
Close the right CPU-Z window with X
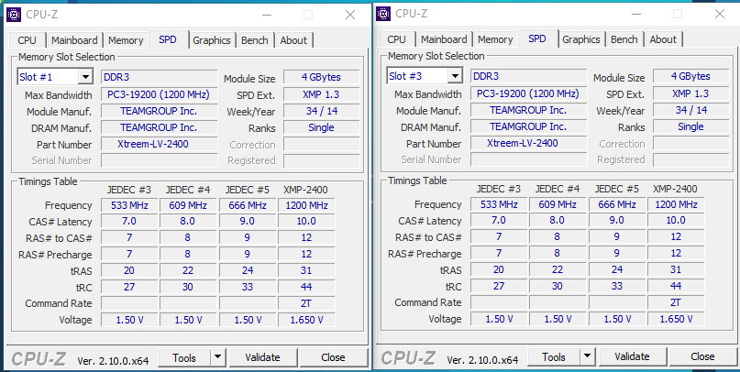pyautogui.click(x=720, y=14)
